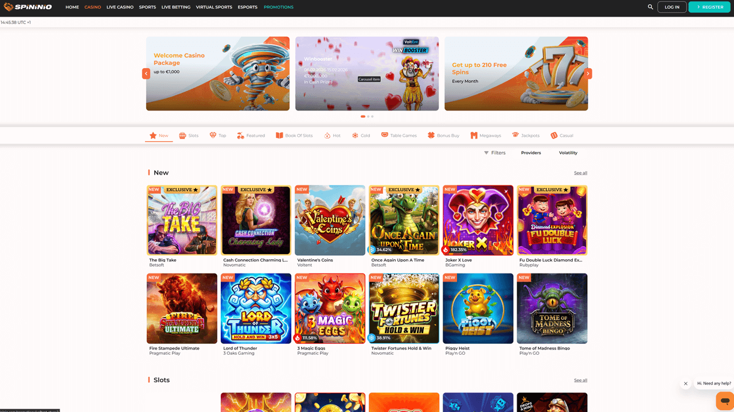Image resolution: width=734 pixels, height=412 pixels.
Task: Click the cold 38.91% badge on Twister Fortunes
Action: click(x=380, y=338)
